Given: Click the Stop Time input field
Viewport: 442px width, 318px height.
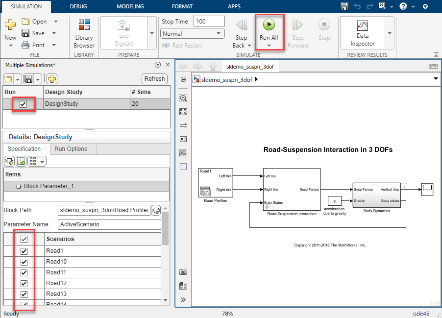Looking at the screenshot, I should click(209, 22).
